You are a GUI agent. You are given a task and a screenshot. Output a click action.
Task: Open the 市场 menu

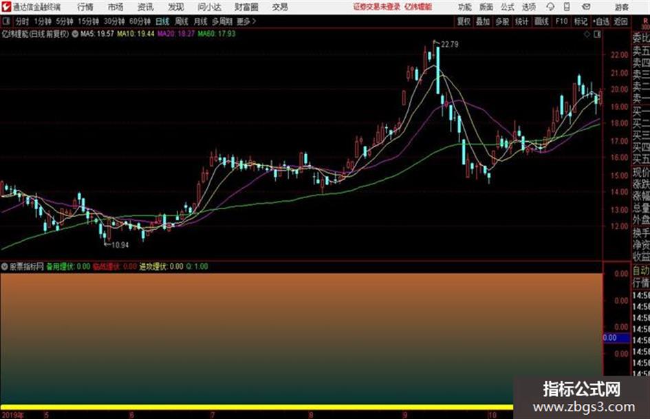116,7
